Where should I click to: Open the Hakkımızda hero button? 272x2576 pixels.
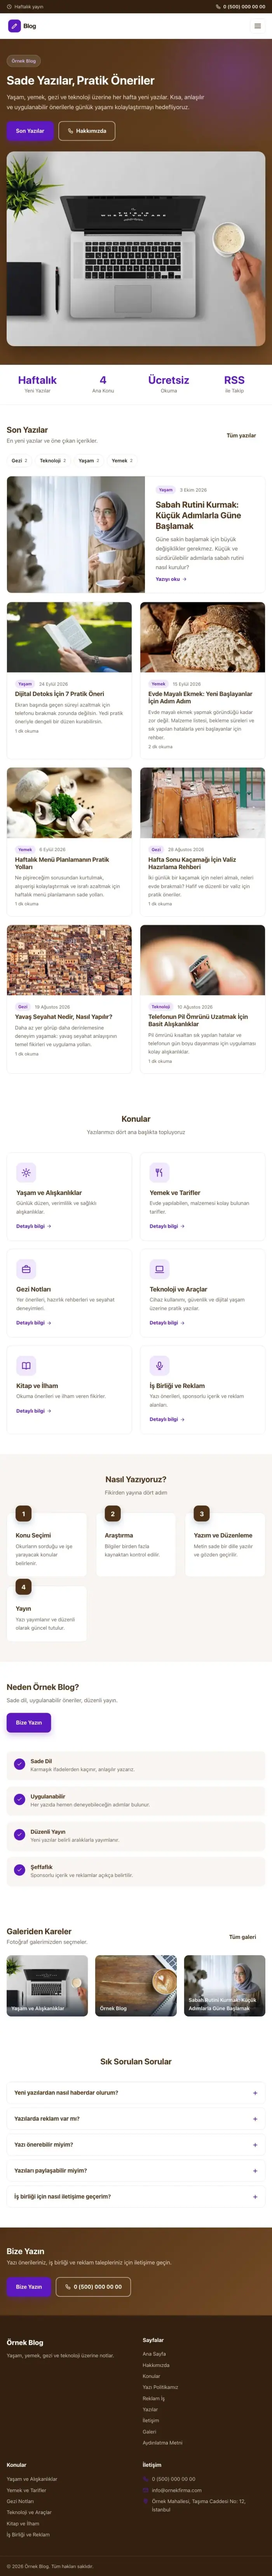[87, 131]
